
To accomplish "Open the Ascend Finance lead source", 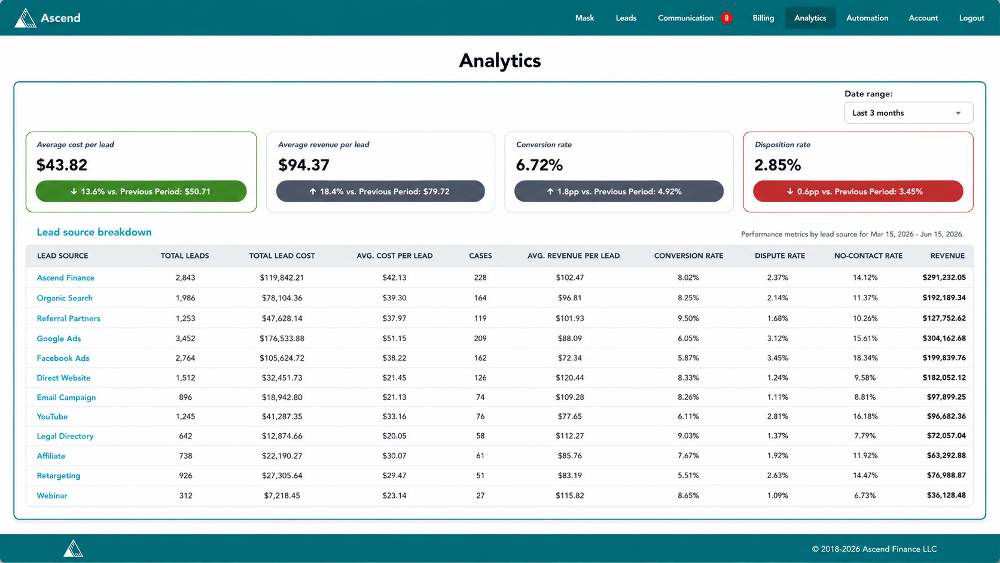I will 65,278.
